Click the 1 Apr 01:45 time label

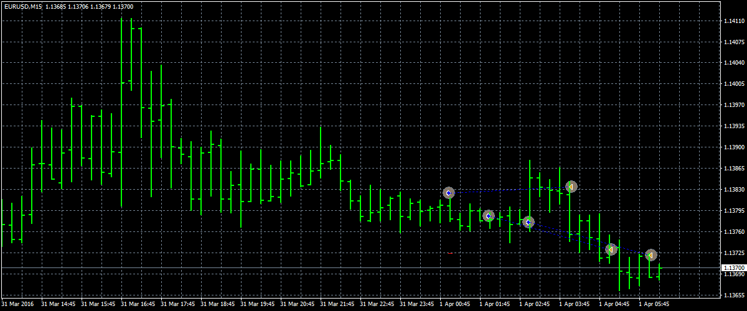495,305
